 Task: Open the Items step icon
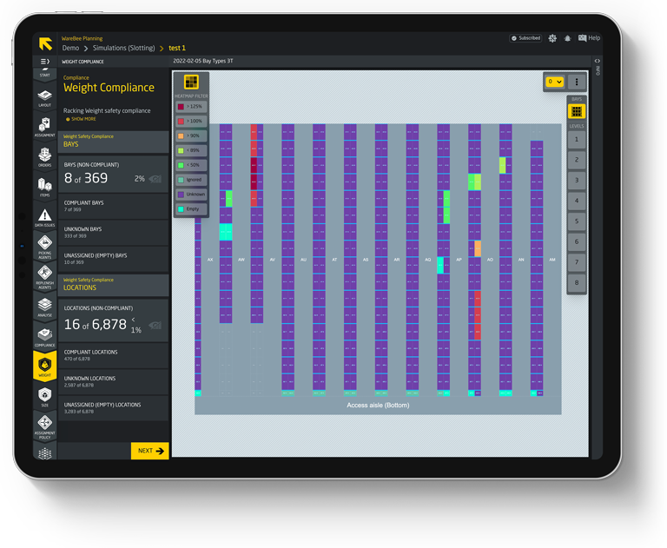44,188
